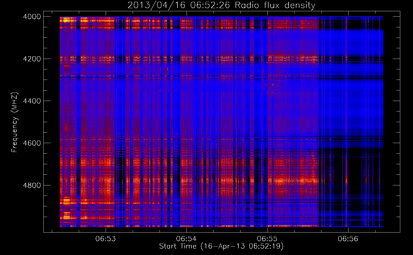Click the 'Frequency (MHZ)' y-axis label
This screenshot has height=255, width=413.
[x=15, y=122]
